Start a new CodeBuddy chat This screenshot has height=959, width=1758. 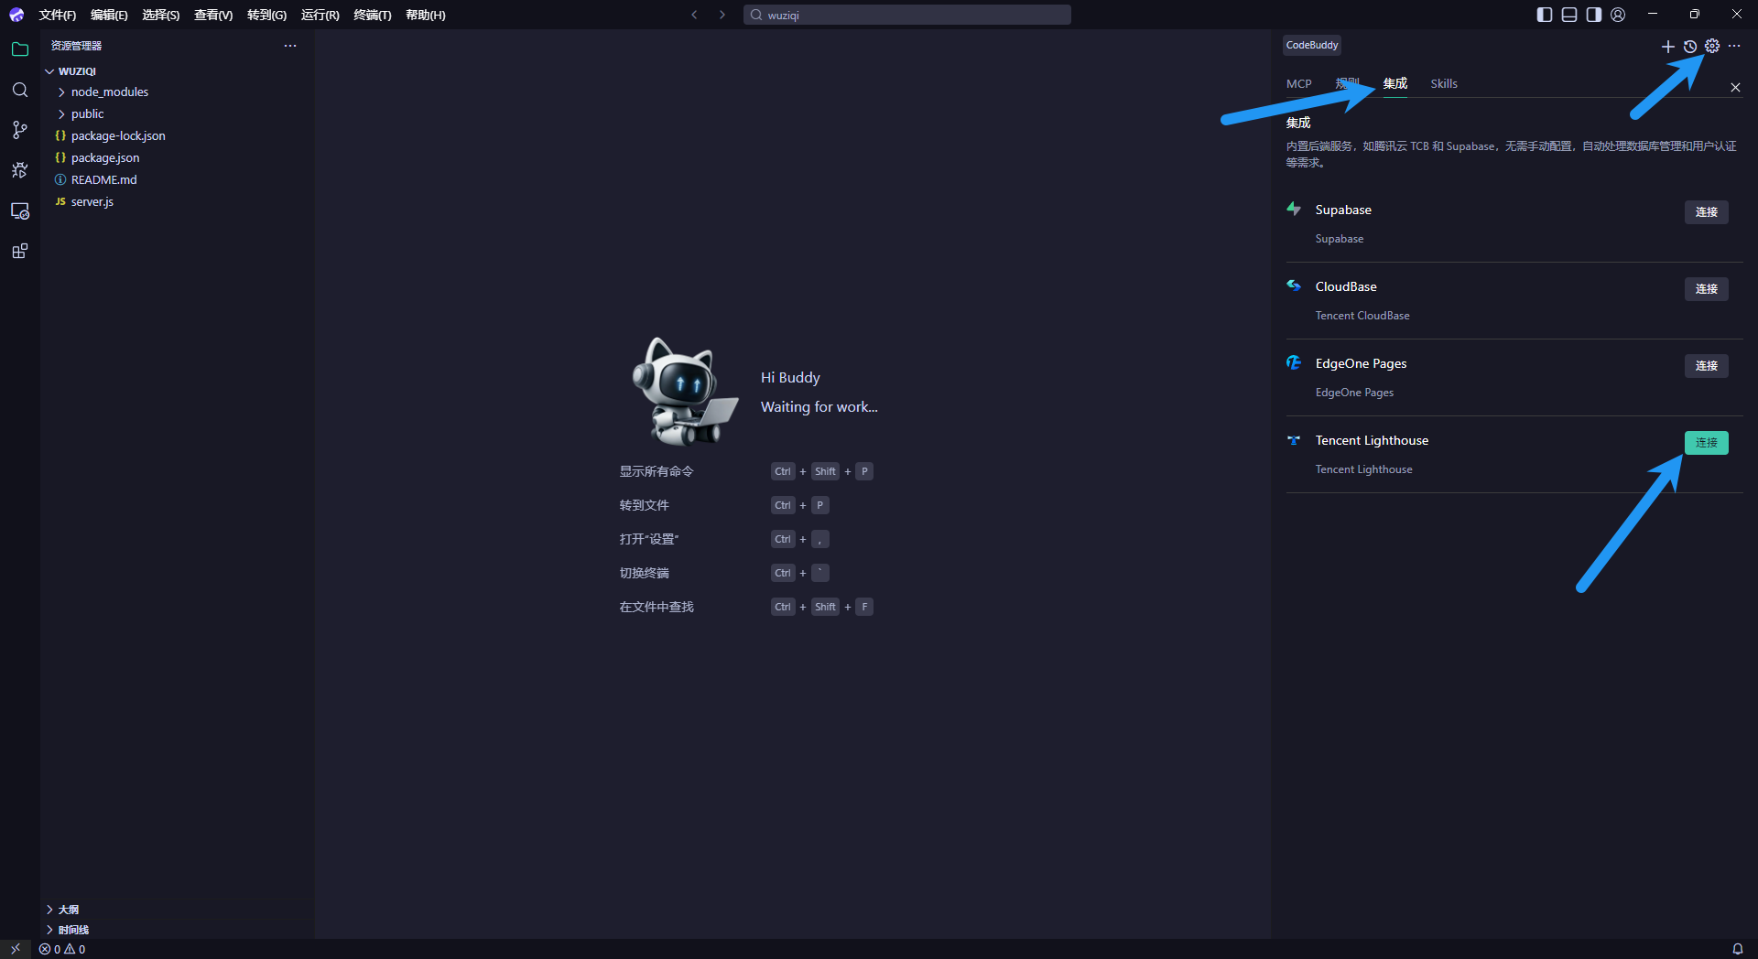click(1667, 47)
